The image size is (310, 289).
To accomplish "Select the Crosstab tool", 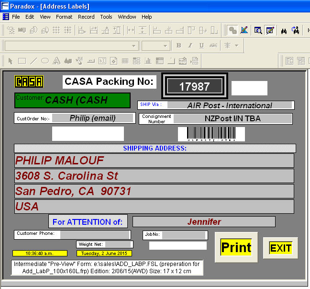I will [x=160, y=61].
